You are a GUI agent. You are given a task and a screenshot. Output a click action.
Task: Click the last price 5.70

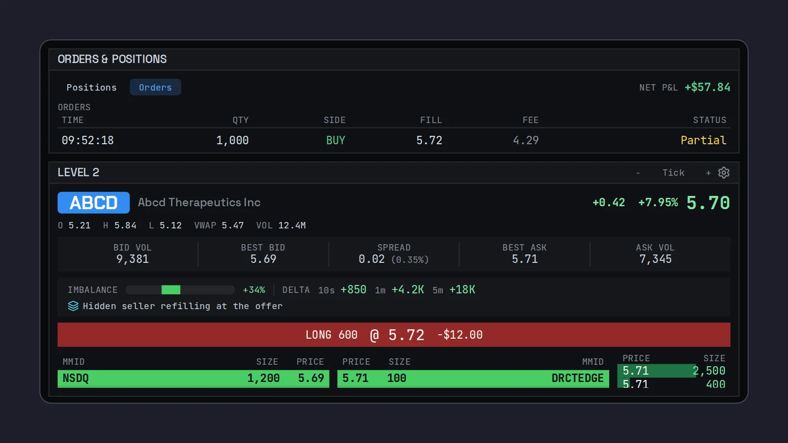[x=708, y=203]
